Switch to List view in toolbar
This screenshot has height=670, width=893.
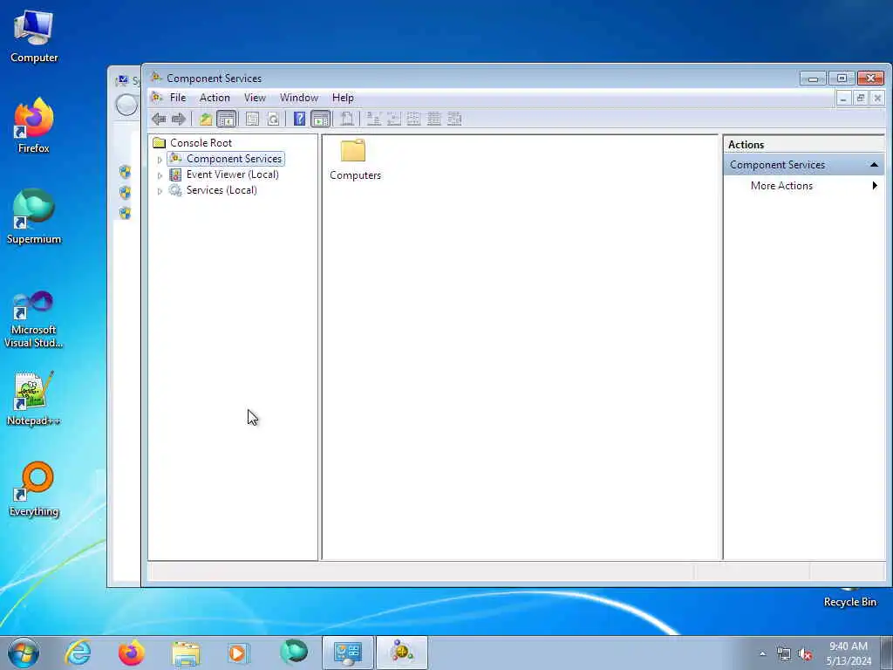pos(413,119)
